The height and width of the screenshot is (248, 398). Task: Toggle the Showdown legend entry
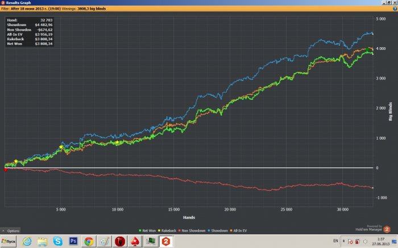(x=218, y=231)
